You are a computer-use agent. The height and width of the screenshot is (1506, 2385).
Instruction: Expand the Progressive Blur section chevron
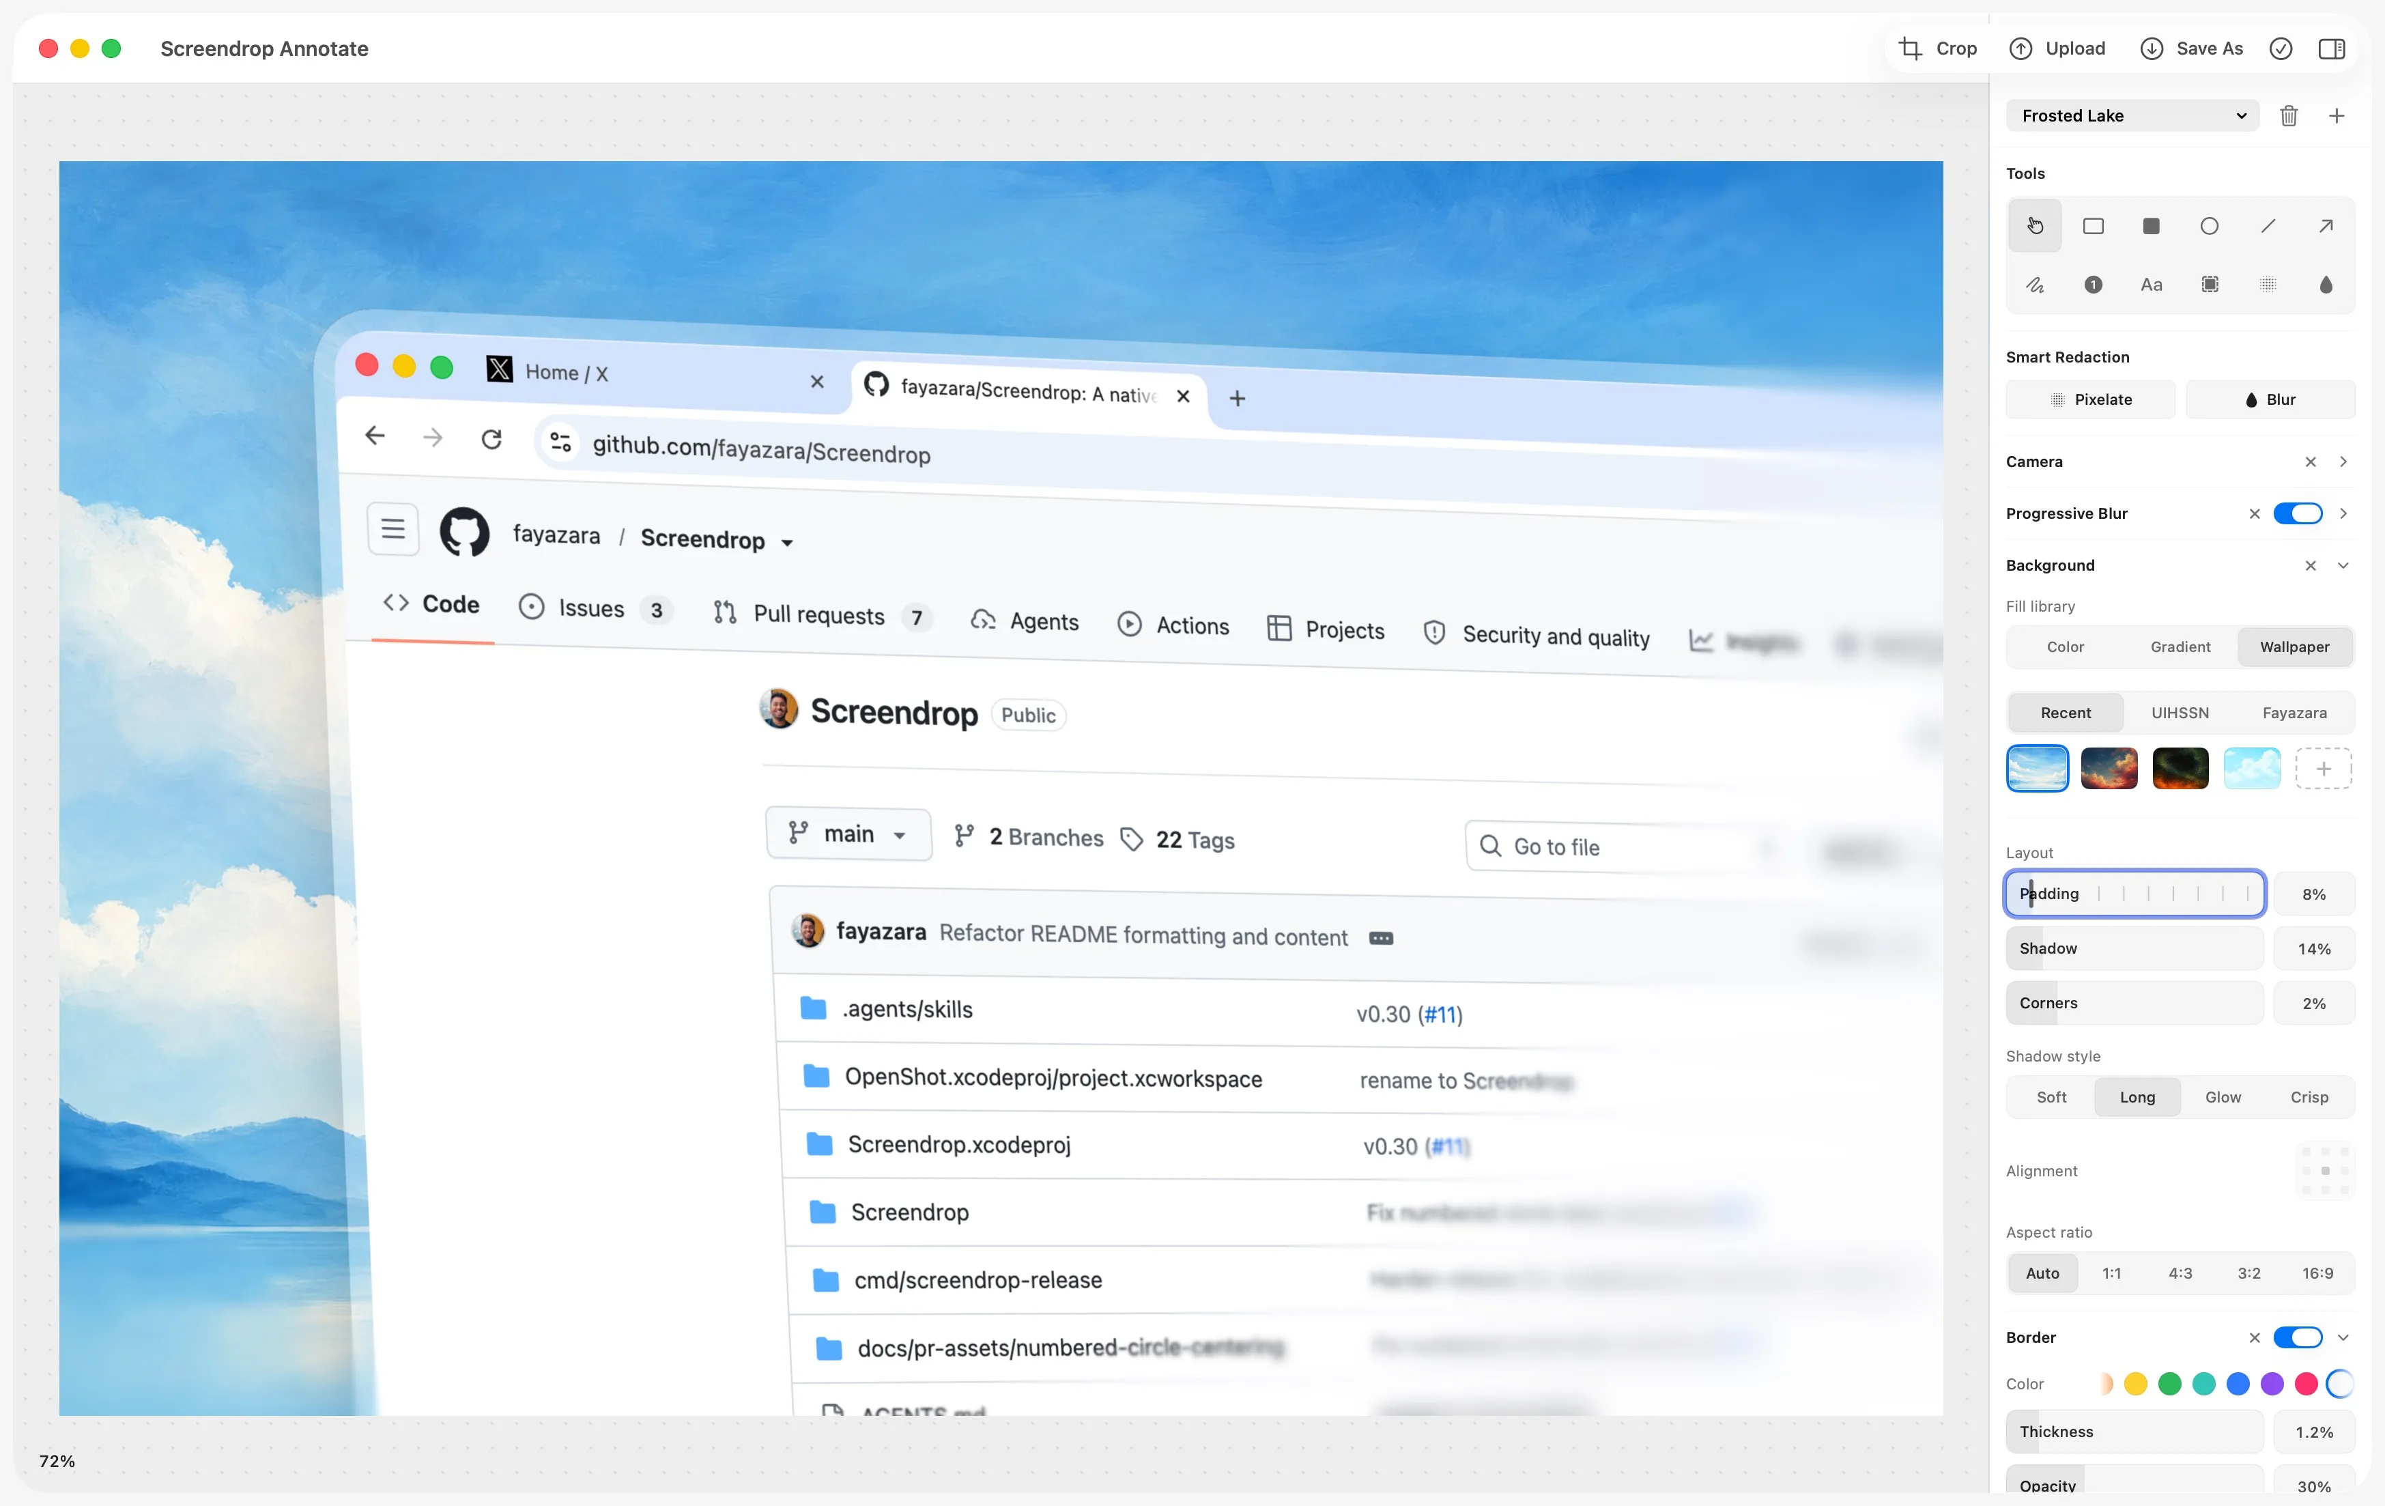click(x=2343, y=513)
